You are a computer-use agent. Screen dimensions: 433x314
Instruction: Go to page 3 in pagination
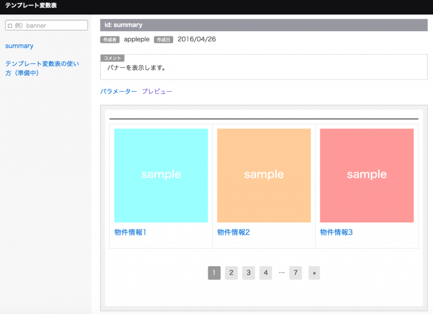(249, 273)
